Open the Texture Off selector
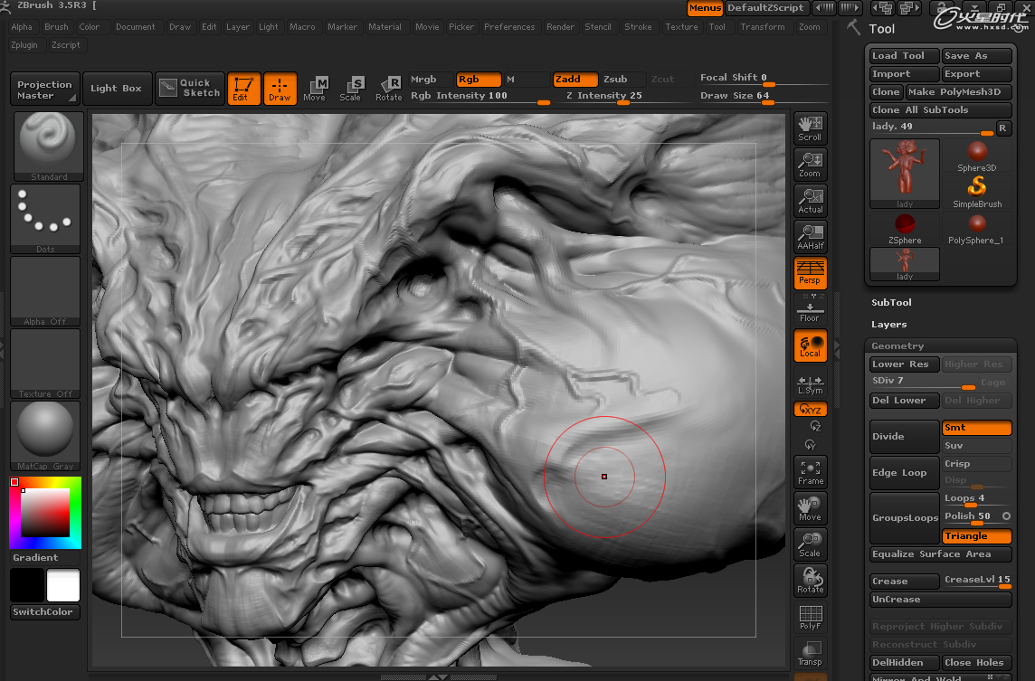 point(45,364)
